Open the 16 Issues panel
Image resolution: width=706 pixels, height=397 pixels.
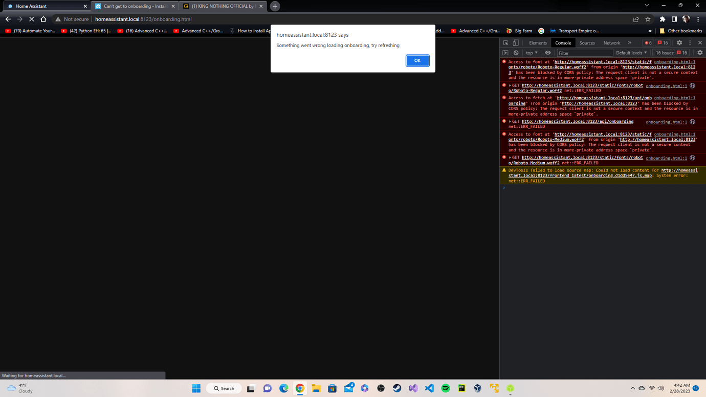671,53
